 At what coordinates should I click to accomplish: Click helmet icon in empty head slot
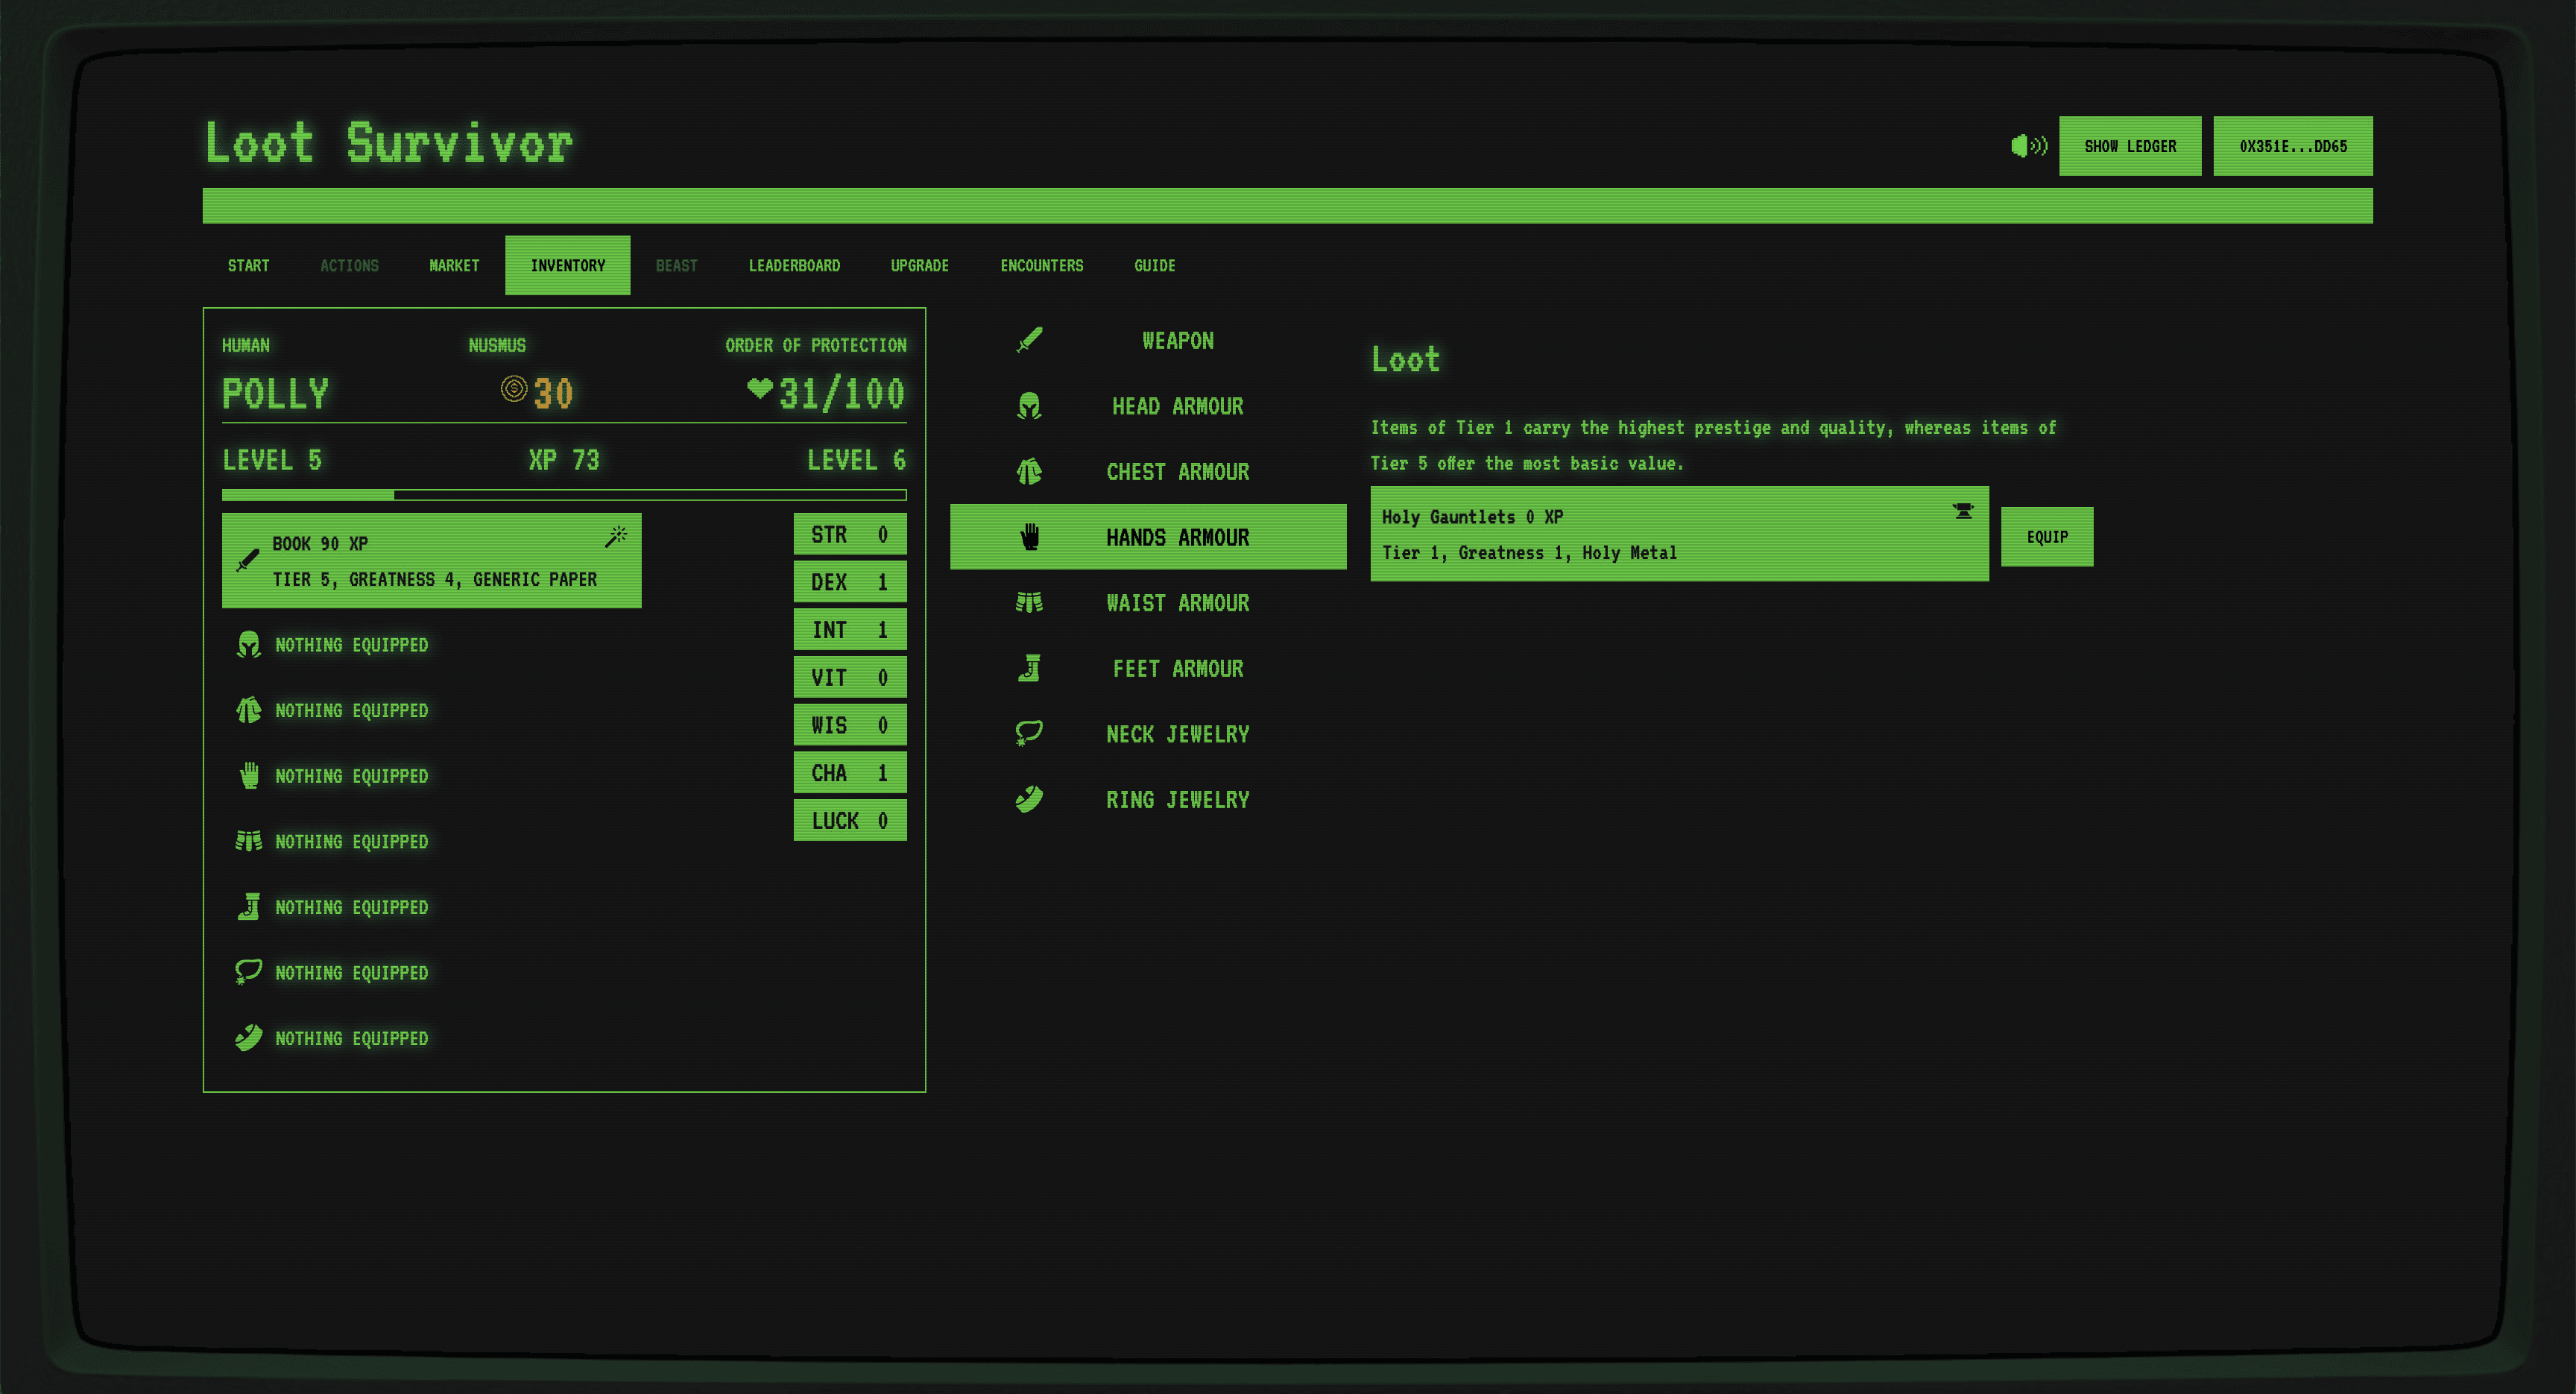249,644
